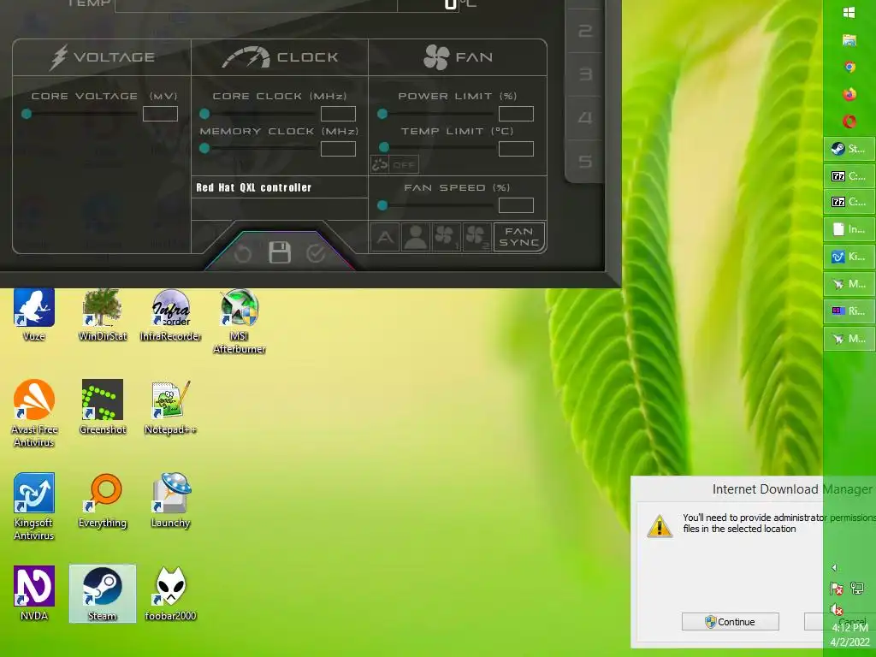Image resolution: width=876 pixels, height=657 pixels.
Task: Click the Core Voltage value box
Action: click(x=160, y=114)
